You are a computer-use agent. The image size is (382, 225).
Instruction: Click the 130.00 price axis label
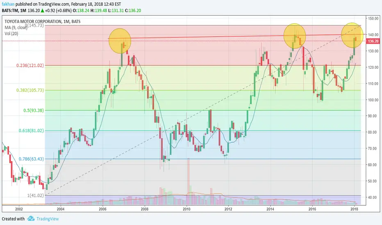[x=373, y=51]
